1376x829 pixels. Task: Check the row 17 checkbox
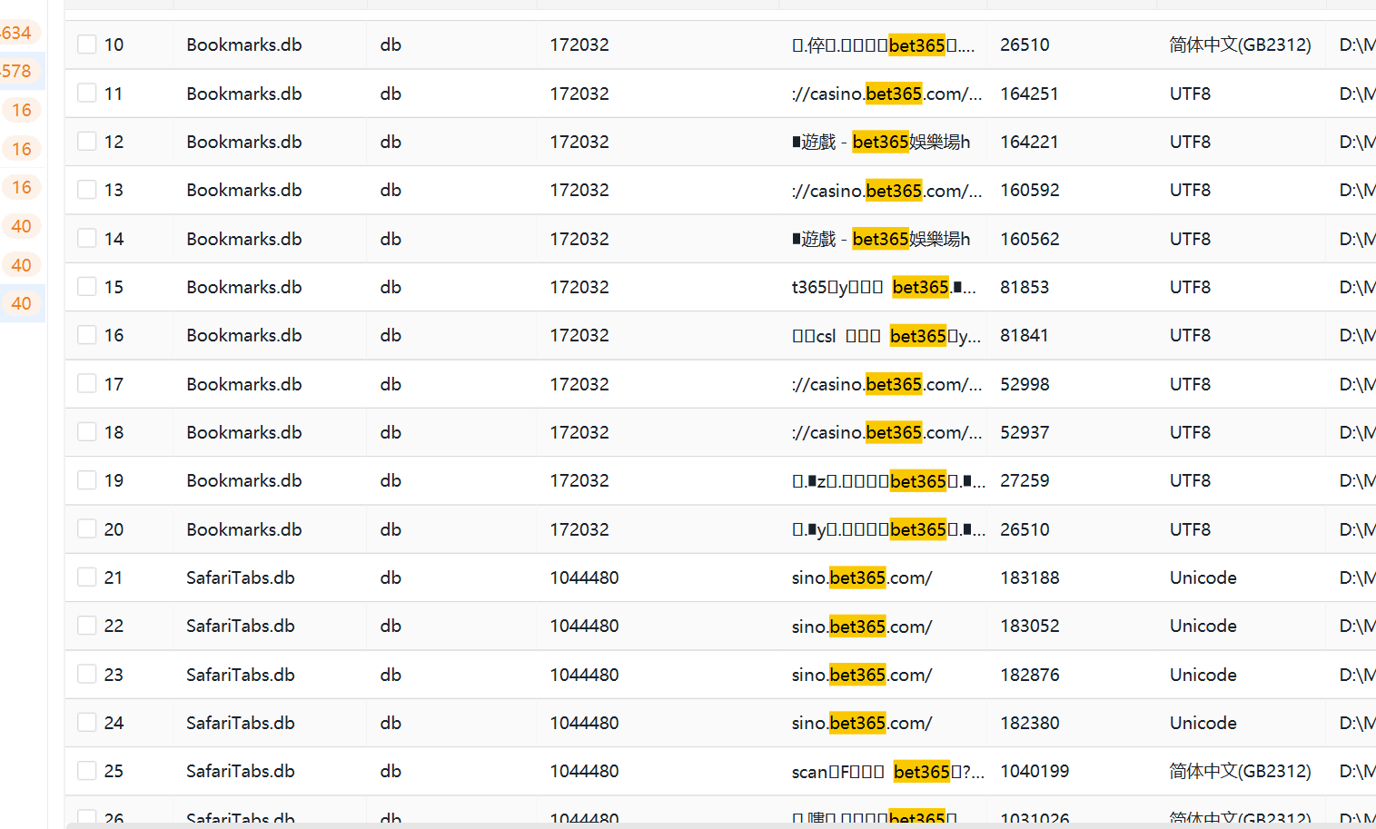click(87, 383)
